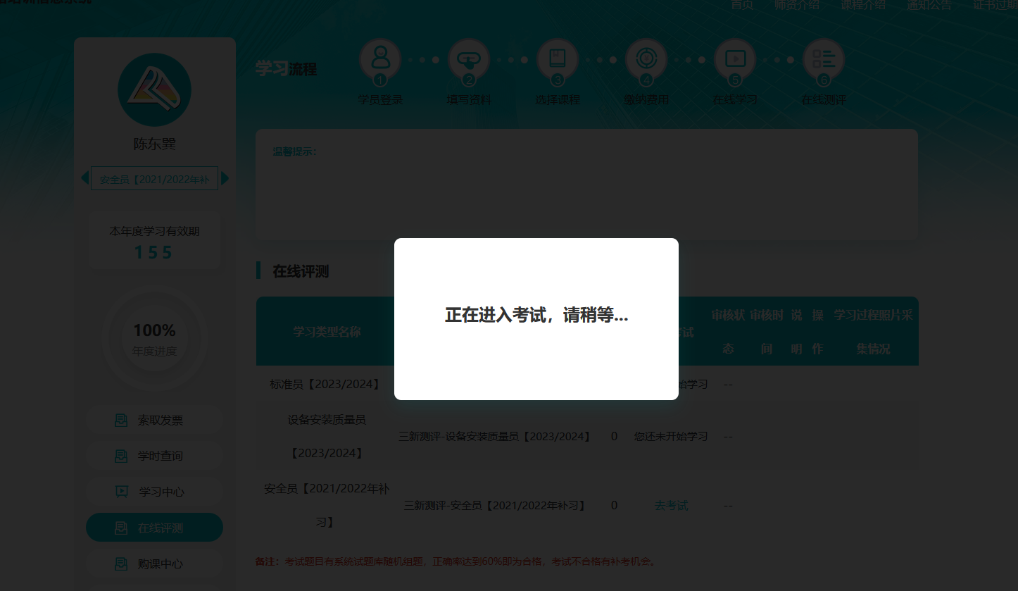Viewport: 1018px width, 591px height.
Task: Open 学时查询 in sidebar
Action: point(155,456)
